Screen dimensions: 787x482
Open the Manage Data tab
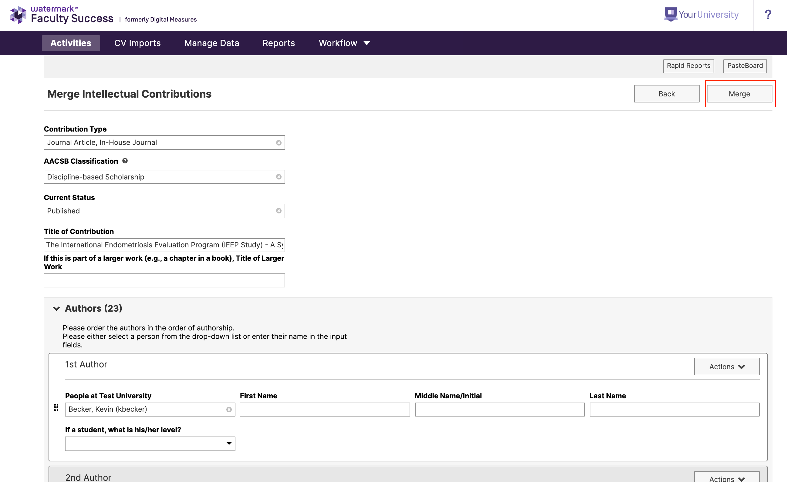tap(212, 43)
